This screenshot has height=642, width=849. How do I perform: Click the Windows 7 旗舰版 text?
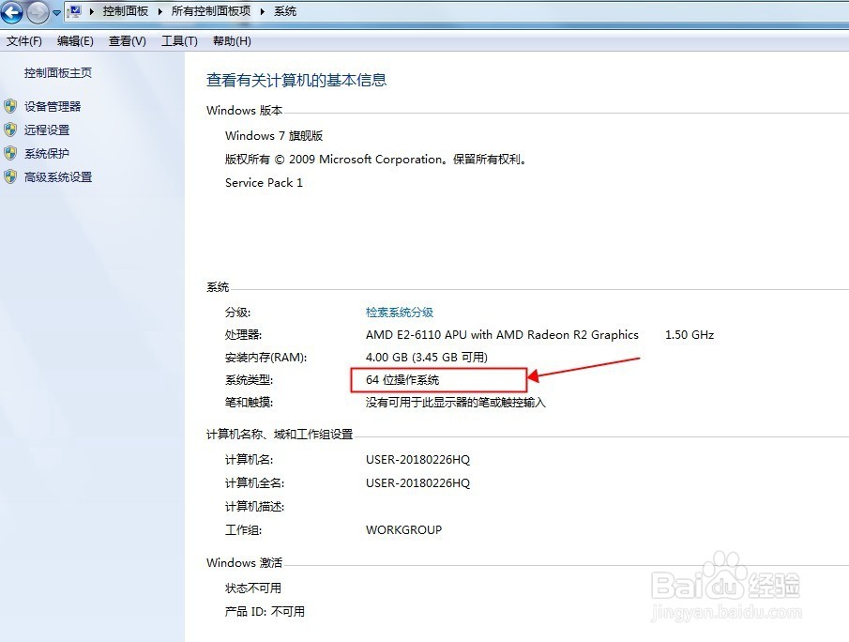tap(274, 135)
